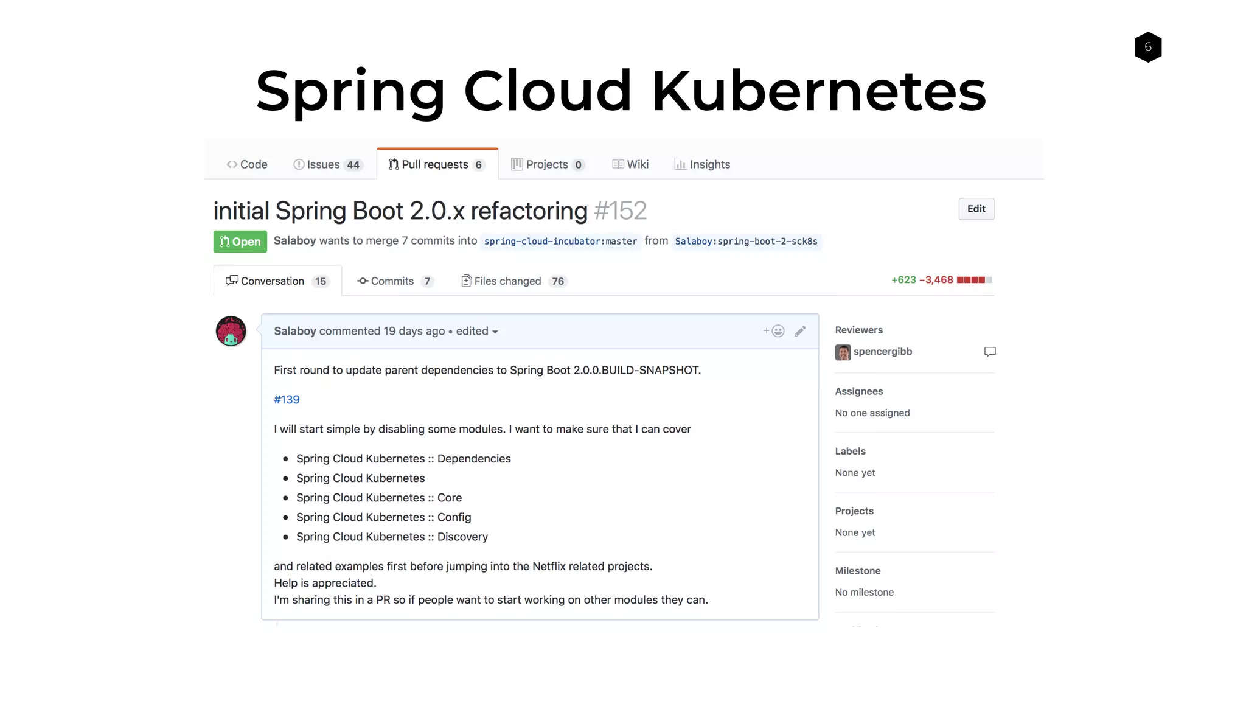Click the pull request icon on Pull requests tab
Viewport: 1246px width, 701px height.
tap(394, 164)
